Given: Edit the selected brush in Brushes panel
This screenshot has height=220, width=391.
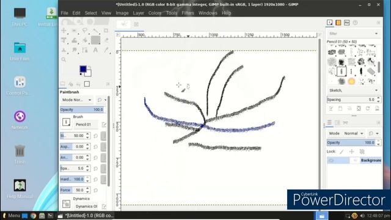Looking at the screenshot, I should pos(331,109).
